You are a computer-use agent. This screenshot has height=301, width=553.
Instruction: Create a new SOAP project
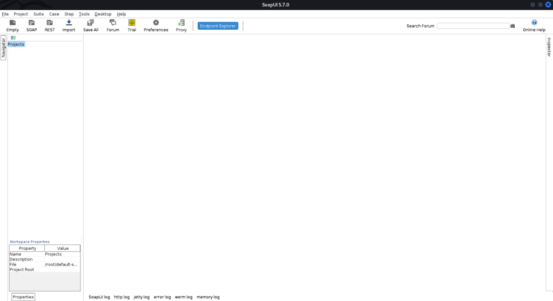[x=31, y=26]
